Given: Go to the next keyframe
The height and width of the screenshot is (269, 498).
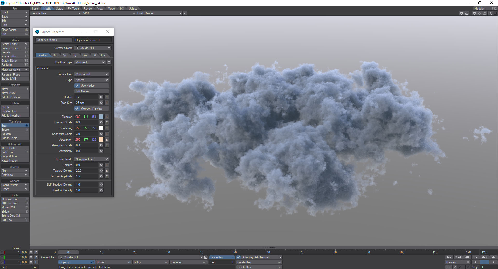Looking at the screenshot, I should (x=484, y=257).
